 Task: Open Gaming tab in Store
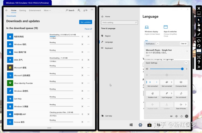pos(22,10)
